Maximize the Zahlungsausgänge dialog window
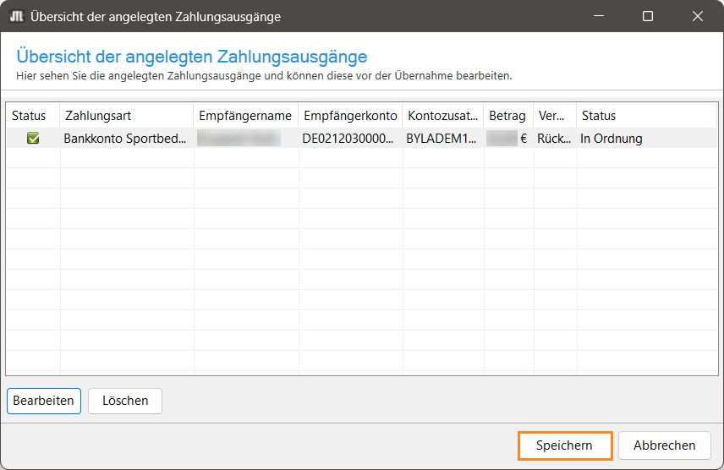This screenshot has height=470, width=724. click(648, 16)
